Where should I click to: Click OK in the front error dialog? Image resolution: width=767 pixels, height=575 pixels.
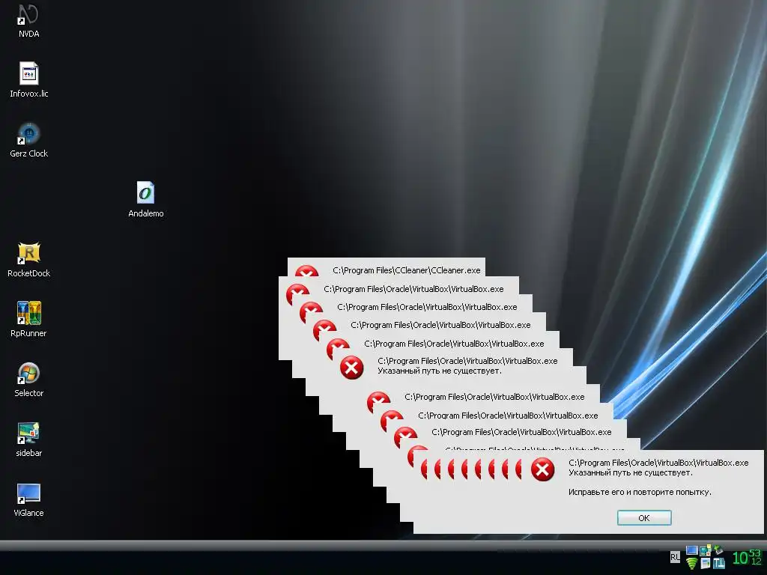[643, 518]
